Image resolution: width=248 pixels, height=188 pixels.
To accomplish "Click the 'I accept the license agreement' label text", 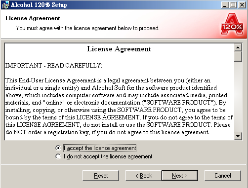I will (100, 148).
